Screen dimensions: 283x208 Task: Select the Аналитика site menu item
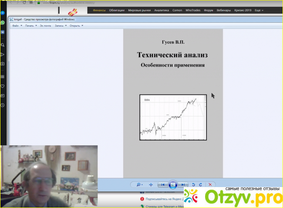pyautogui.click(x=161, y=10)
